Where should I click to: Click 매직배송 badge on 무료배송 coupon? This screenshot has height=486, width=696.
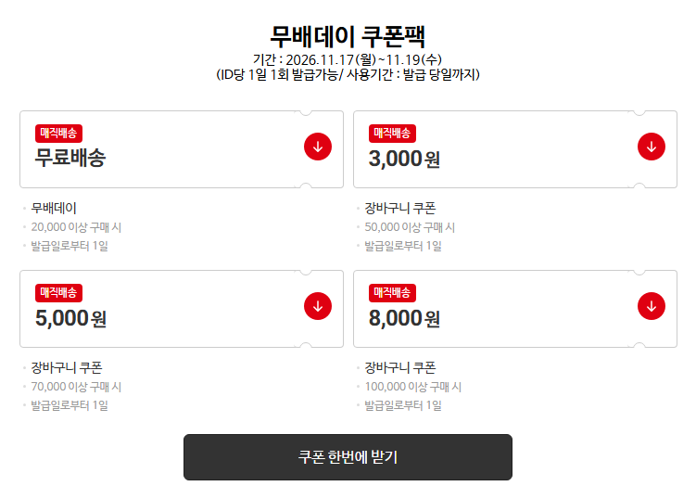click(59, 133)
